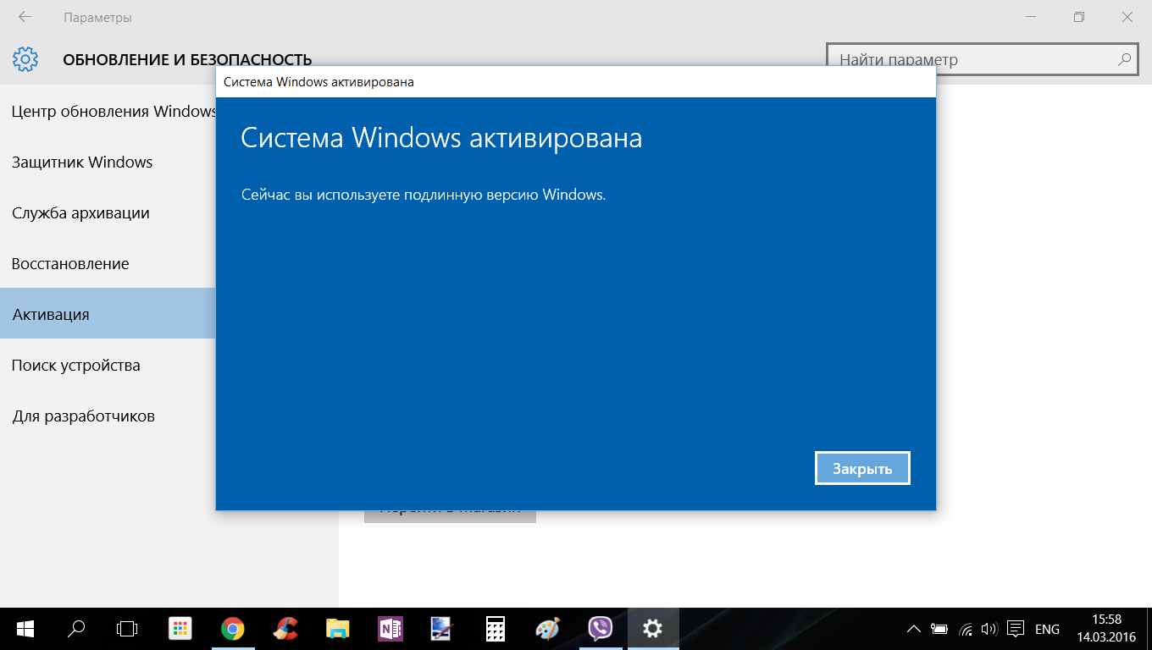Expand hidden system tray icons
The height and width of the screenshot is (650, 1152).
point(914,629)
